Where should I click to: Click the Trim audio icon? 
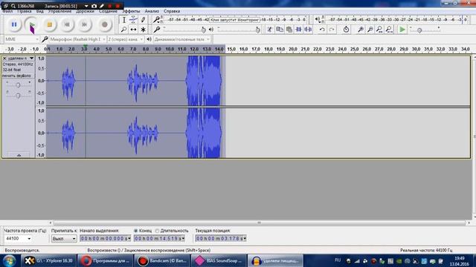click(298, 30)
